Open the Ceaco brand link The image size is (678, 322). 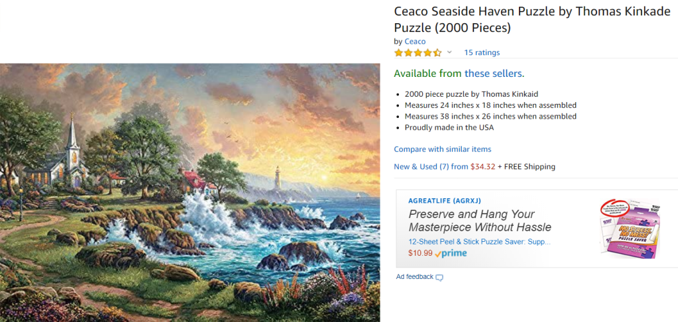(415, 41)
